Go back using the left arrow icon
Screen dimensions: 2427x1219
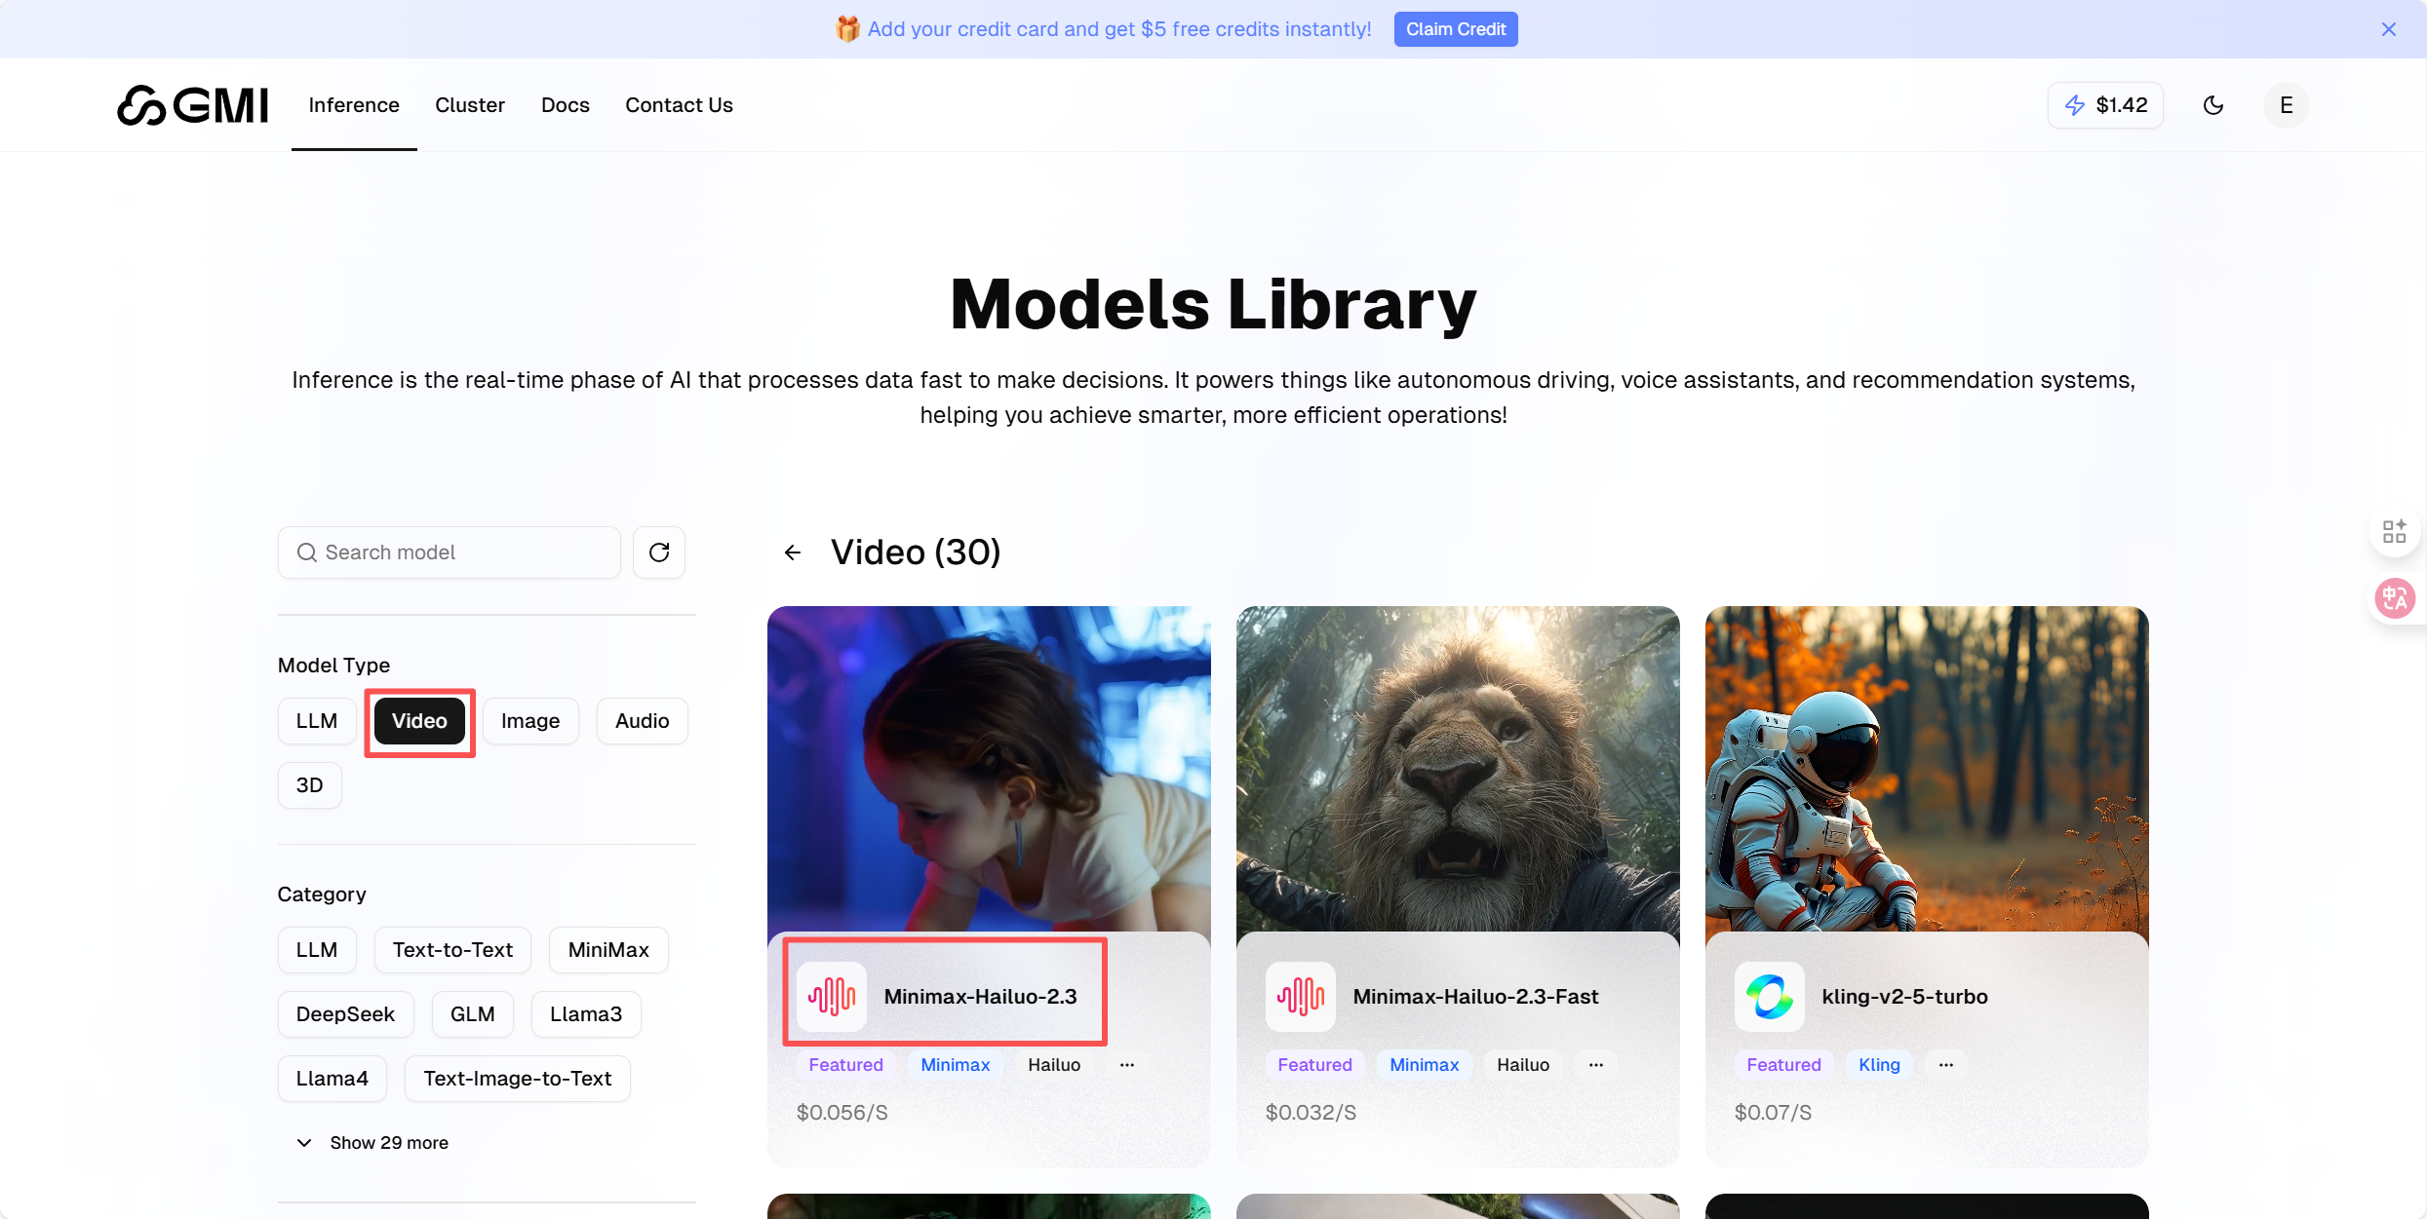click(x=793, y=552)
